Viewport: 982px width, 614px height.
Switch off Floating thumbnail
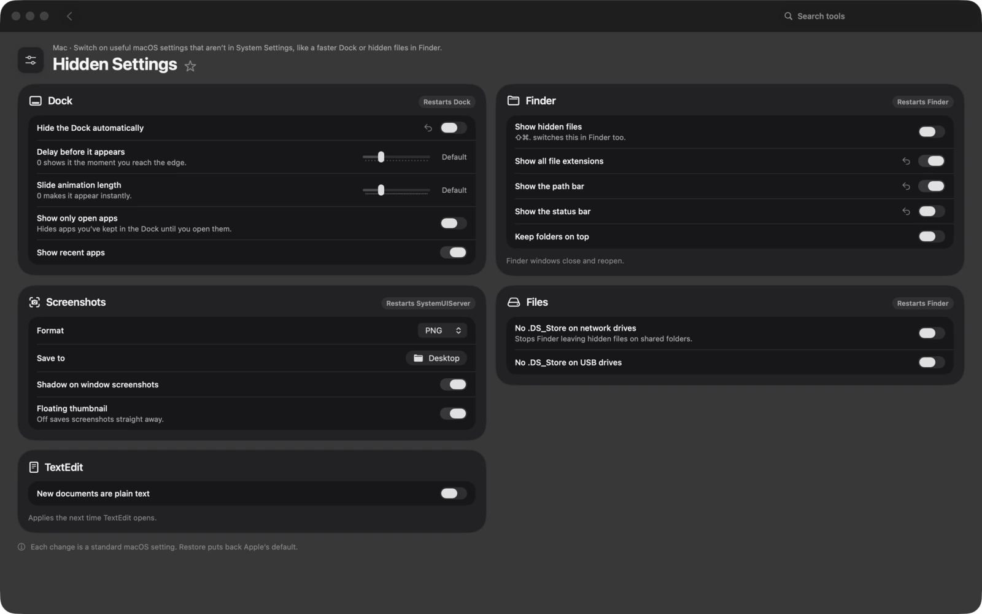(454, 413)
